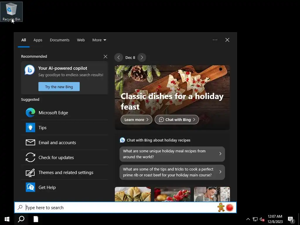This screenshot has width=300, height=225.
Task: Switch to the Documents tab
Action: 59,40
